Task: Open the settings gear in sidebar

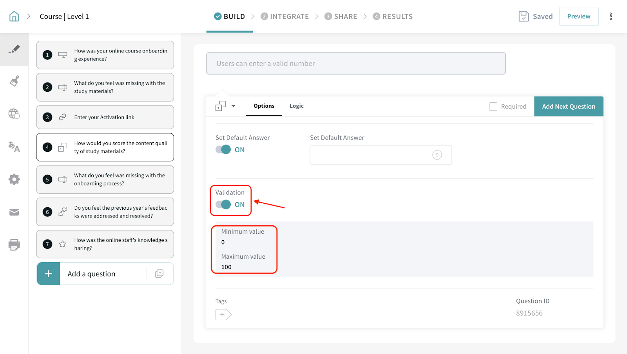Action: click(x=14, y=180)
